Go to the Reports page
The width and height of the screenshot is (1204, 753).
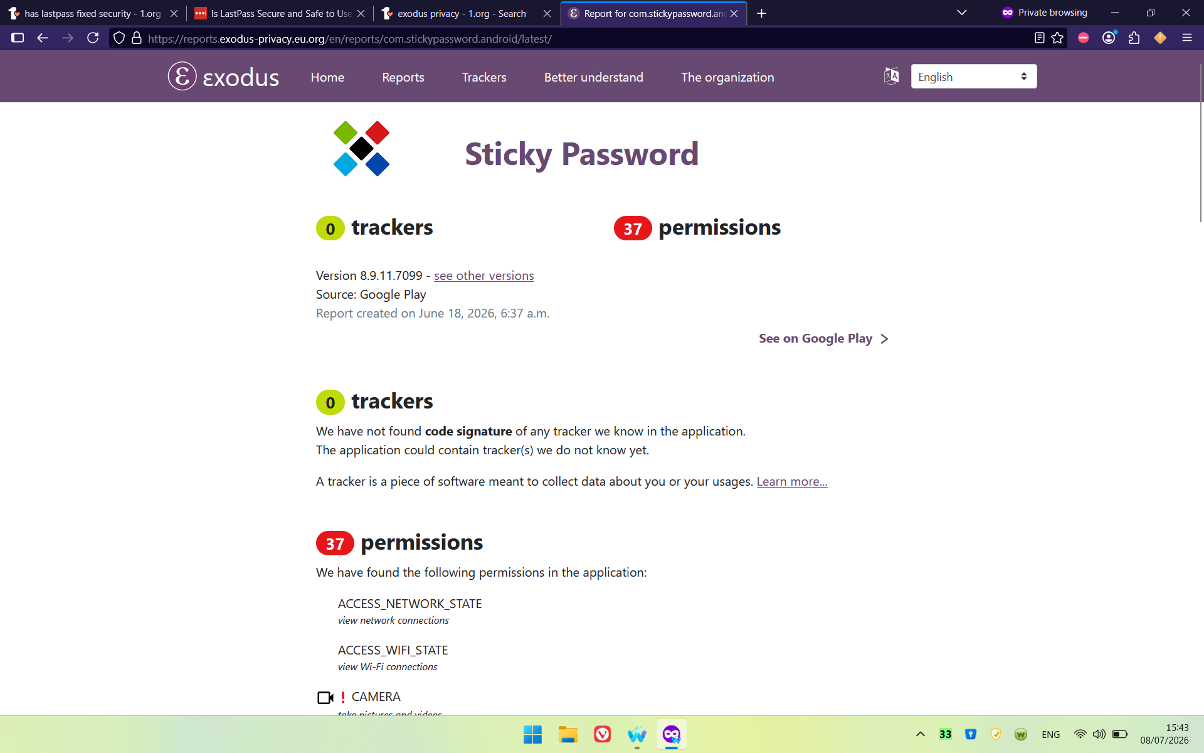click(x=403, y=77)
